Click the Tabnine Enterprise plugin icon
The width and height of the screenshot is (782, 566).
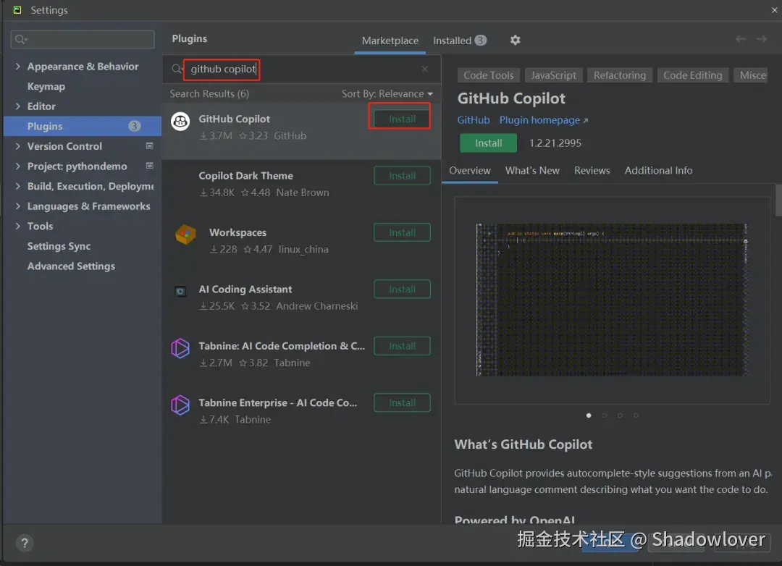(x=180, y=405)
